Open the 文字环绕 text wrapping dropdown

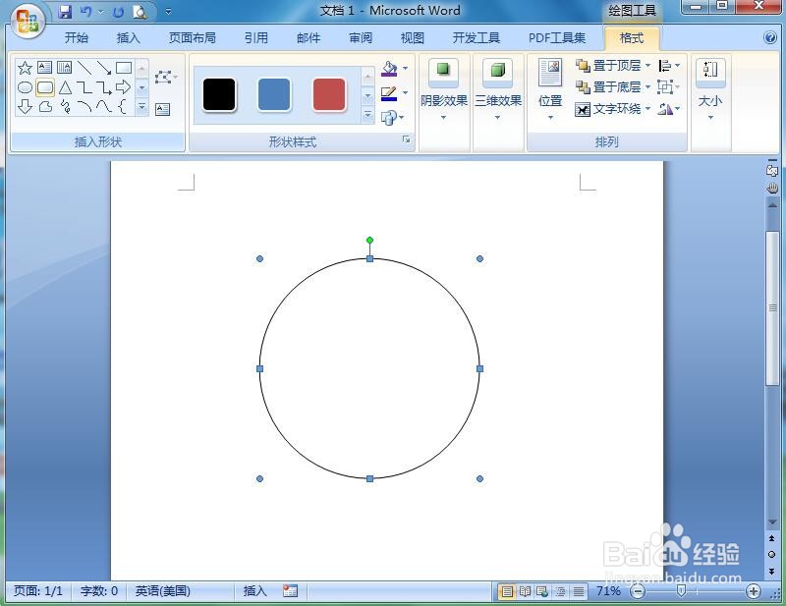coord(612,109)
